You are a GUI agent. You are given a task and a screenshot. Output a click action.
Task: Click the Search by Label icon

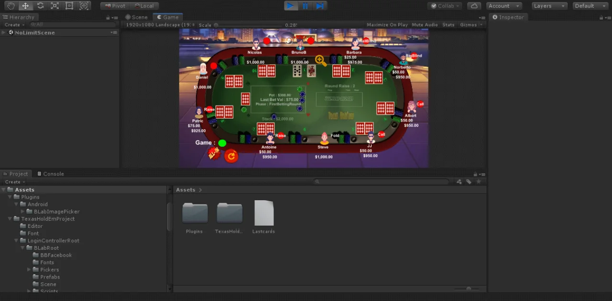click(x=469, y=182)
